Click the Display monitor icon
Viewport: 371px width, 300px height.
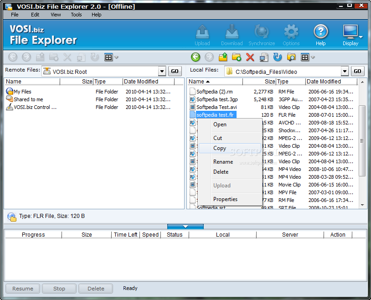(350, 32)
